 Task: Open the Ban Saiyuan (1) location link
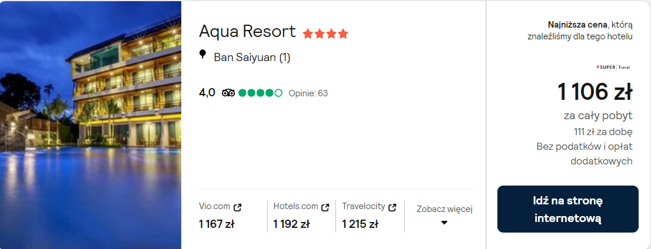pyautogui.click(x=252, y=58)
